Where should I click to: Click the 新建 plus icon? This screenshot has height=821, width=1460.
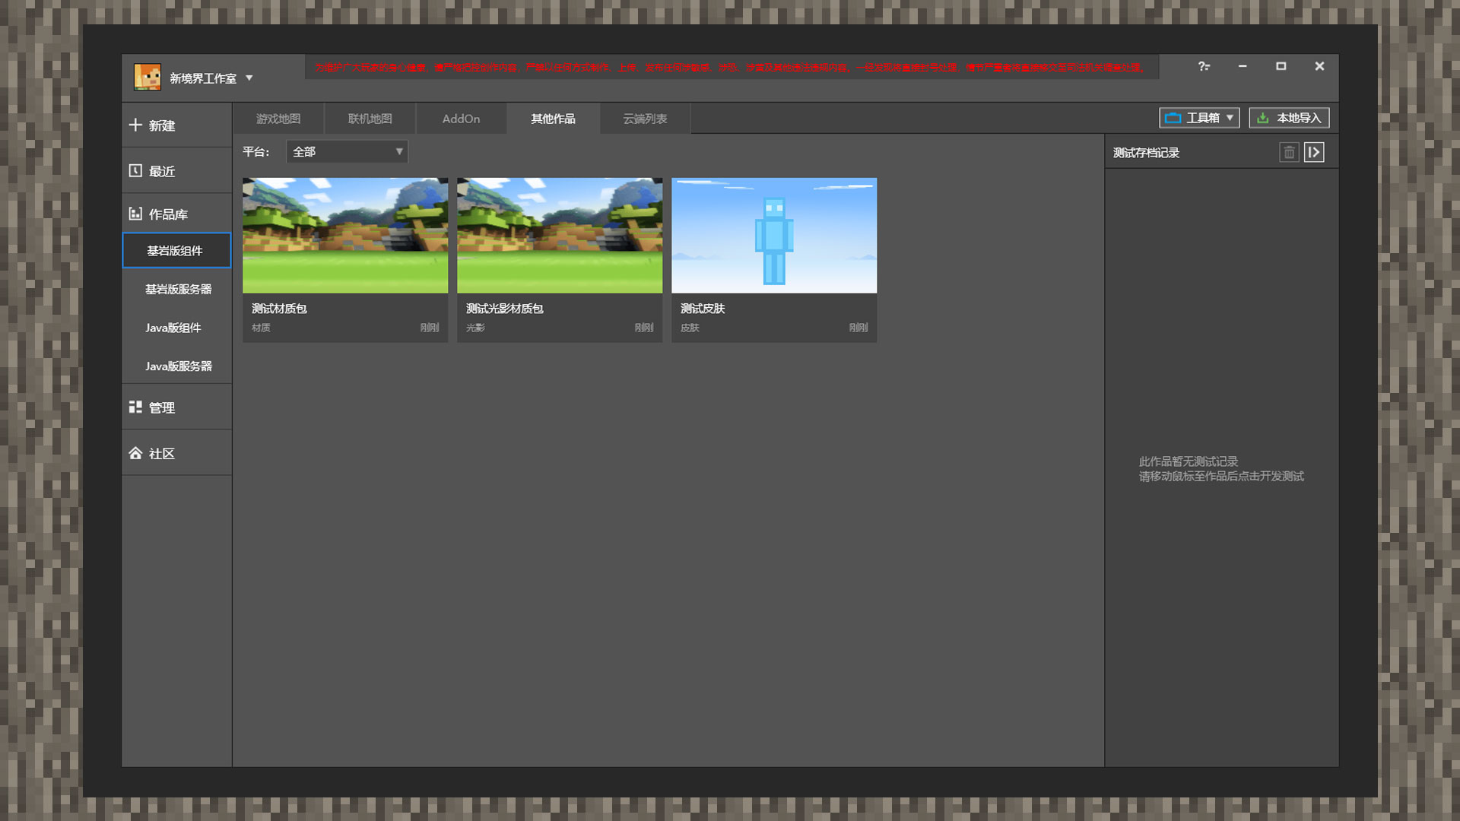pyautogui.click(x=135, y=125)
